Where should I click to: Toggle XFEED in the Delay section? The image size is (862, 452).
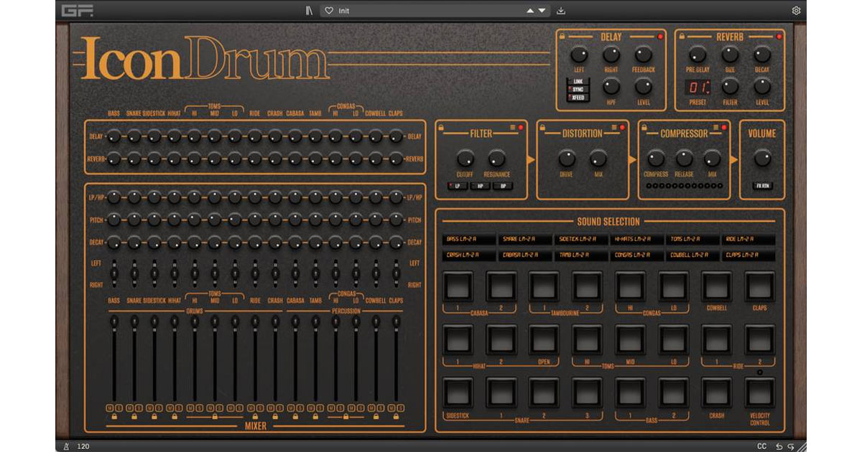[578, 96]
